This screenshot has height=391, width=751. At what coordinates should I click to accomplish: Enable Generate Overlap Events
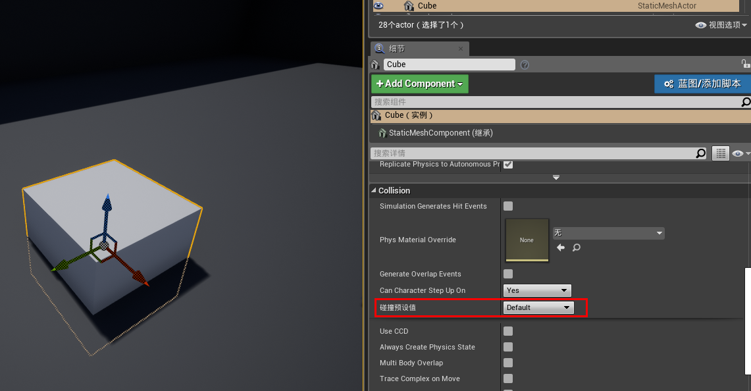[507, 274]
